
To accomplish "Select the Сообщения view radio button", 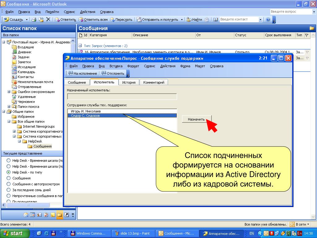I will pos(8,178).
